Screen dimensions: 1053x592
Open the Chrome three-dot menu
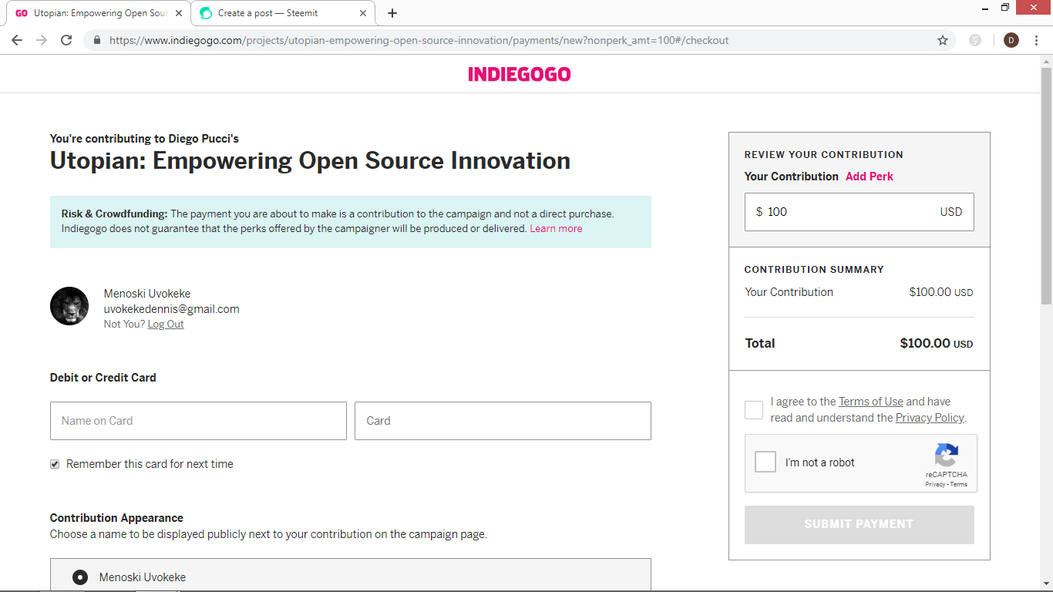(x=1037, y=40)
